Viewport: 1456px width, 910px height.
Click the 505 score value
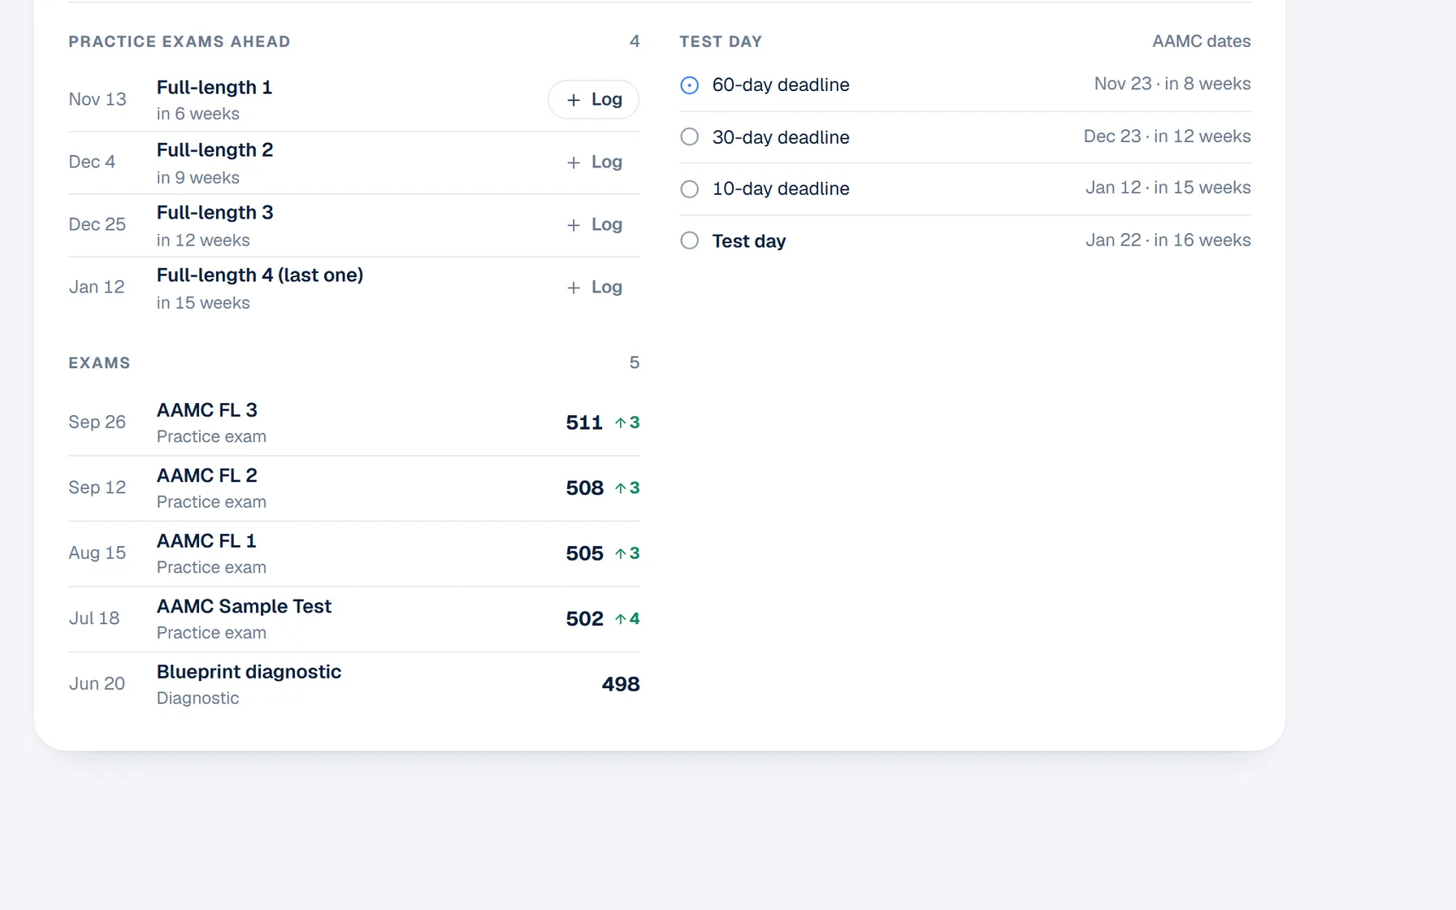584,553
